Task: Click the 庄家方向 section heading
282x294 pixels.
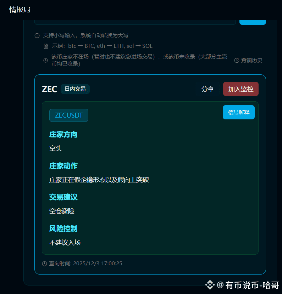Action: point(63,135)
